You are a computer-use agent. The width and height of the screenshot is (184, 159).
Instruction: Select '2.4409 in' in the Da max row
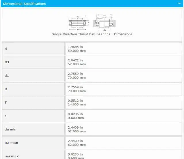[x=75, y=141]
